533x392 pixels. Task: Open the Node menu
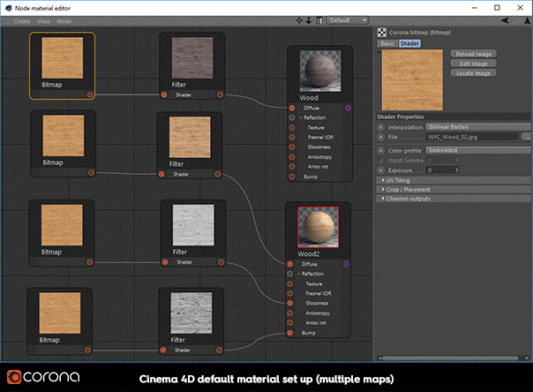tap(64, 21)
